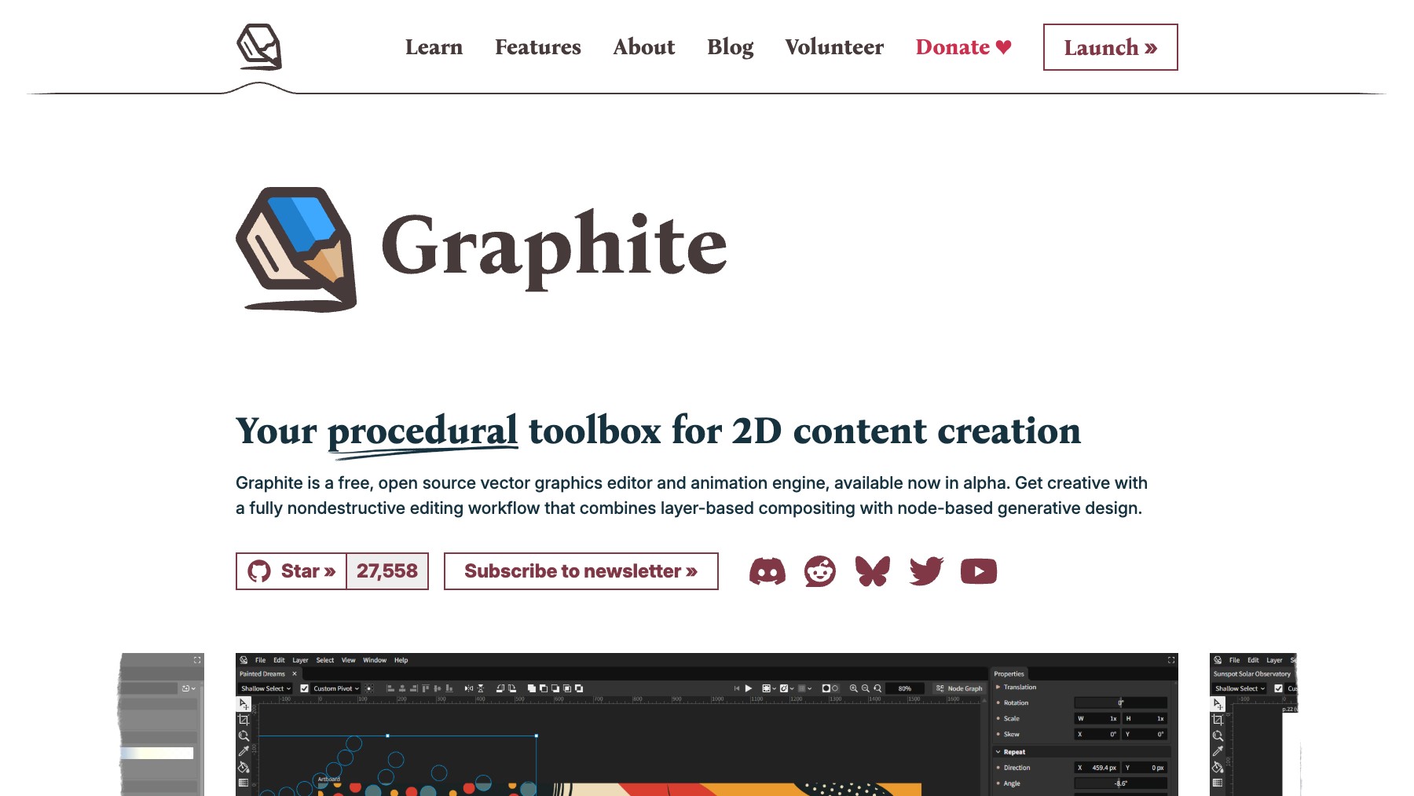Collapse the Repeat section in Properties

(x=998, y=752)
